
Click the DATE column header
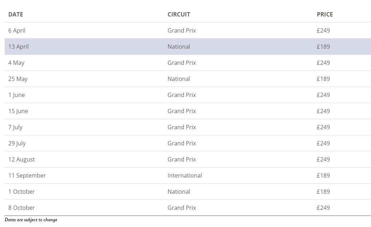[x=16, y=14]
